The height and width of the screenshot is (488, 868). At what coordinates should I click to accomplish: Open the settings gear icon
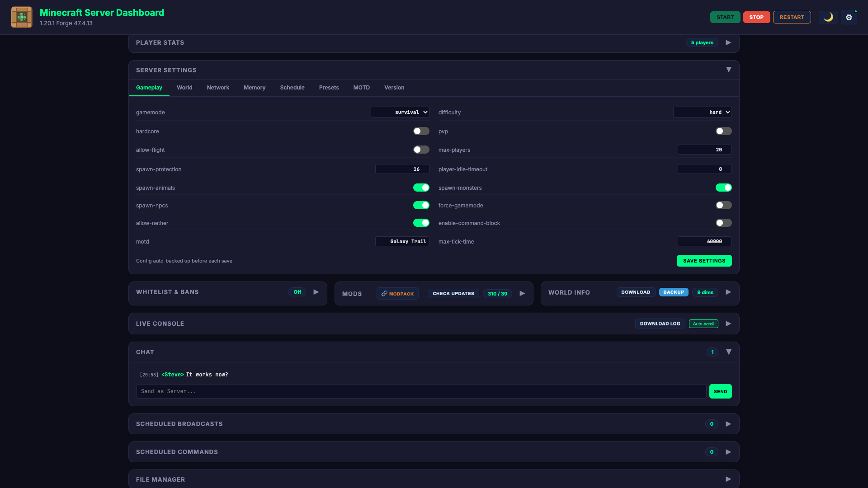pos(849,17)
